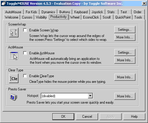This screenshot has width=148, height=123.
Task: Open ScreenWrap Settings button
Action: 125,30
